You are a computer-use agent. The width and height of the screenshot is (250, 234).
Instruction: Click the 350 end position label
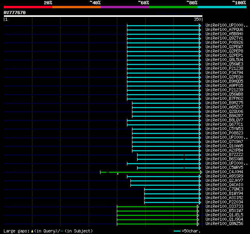[197, 19]
